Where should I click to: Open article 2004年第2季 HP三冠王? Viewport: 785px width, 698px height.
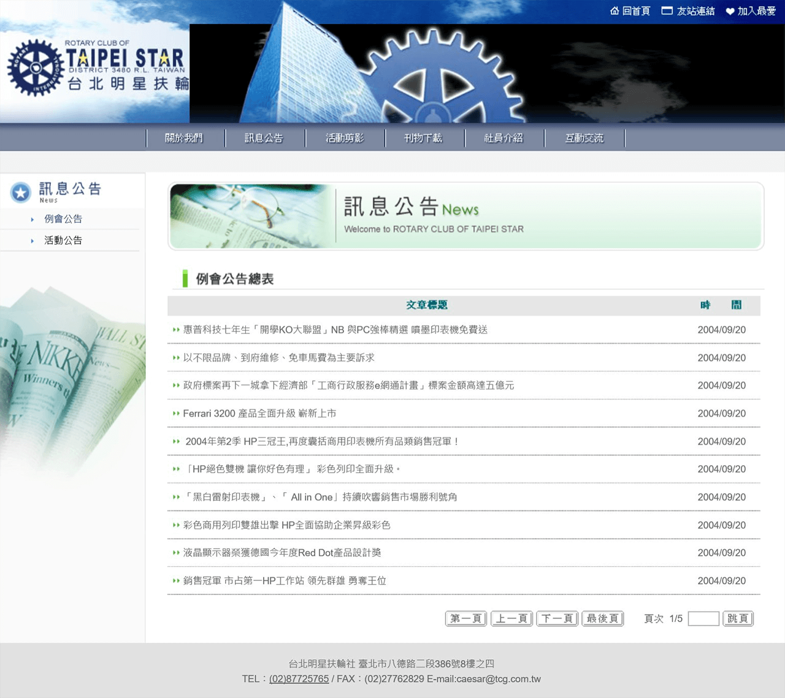pyautogui.click(x=323, y=441)
